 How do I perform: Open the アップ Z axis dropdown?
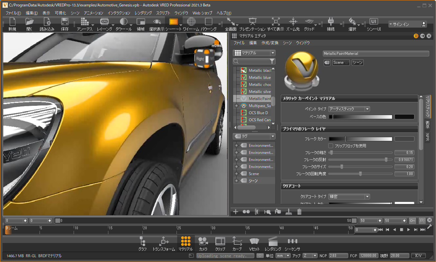pos(310,256)
